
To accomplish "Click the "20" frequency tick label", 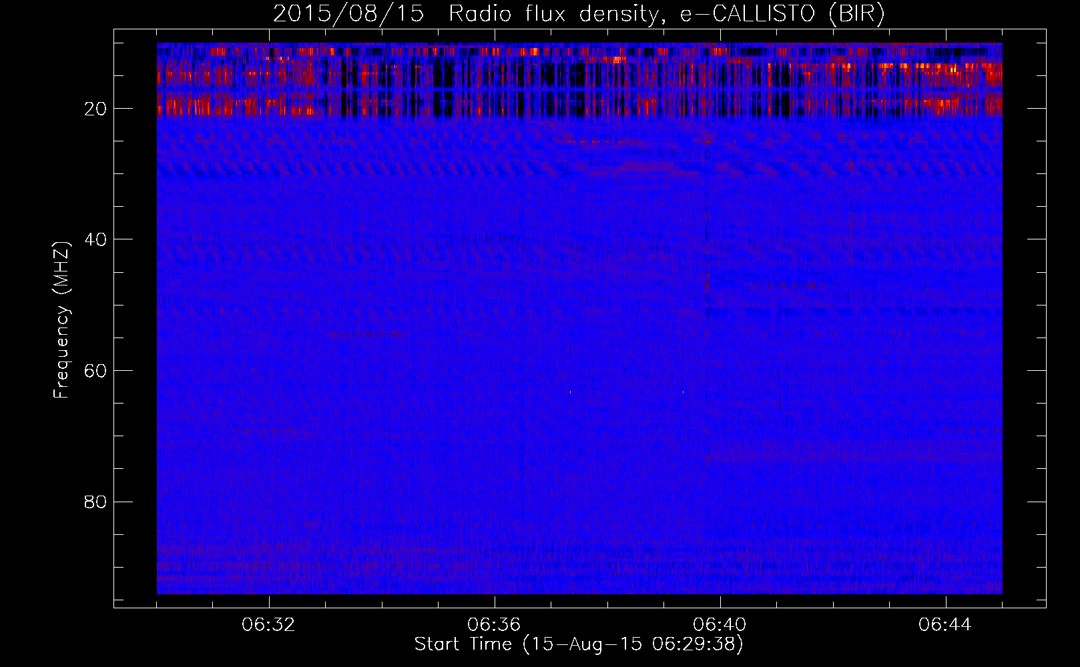I will [96, 109].
